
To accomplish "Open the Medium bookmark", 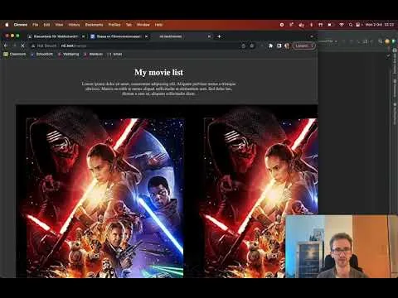I will pos(94,54).
